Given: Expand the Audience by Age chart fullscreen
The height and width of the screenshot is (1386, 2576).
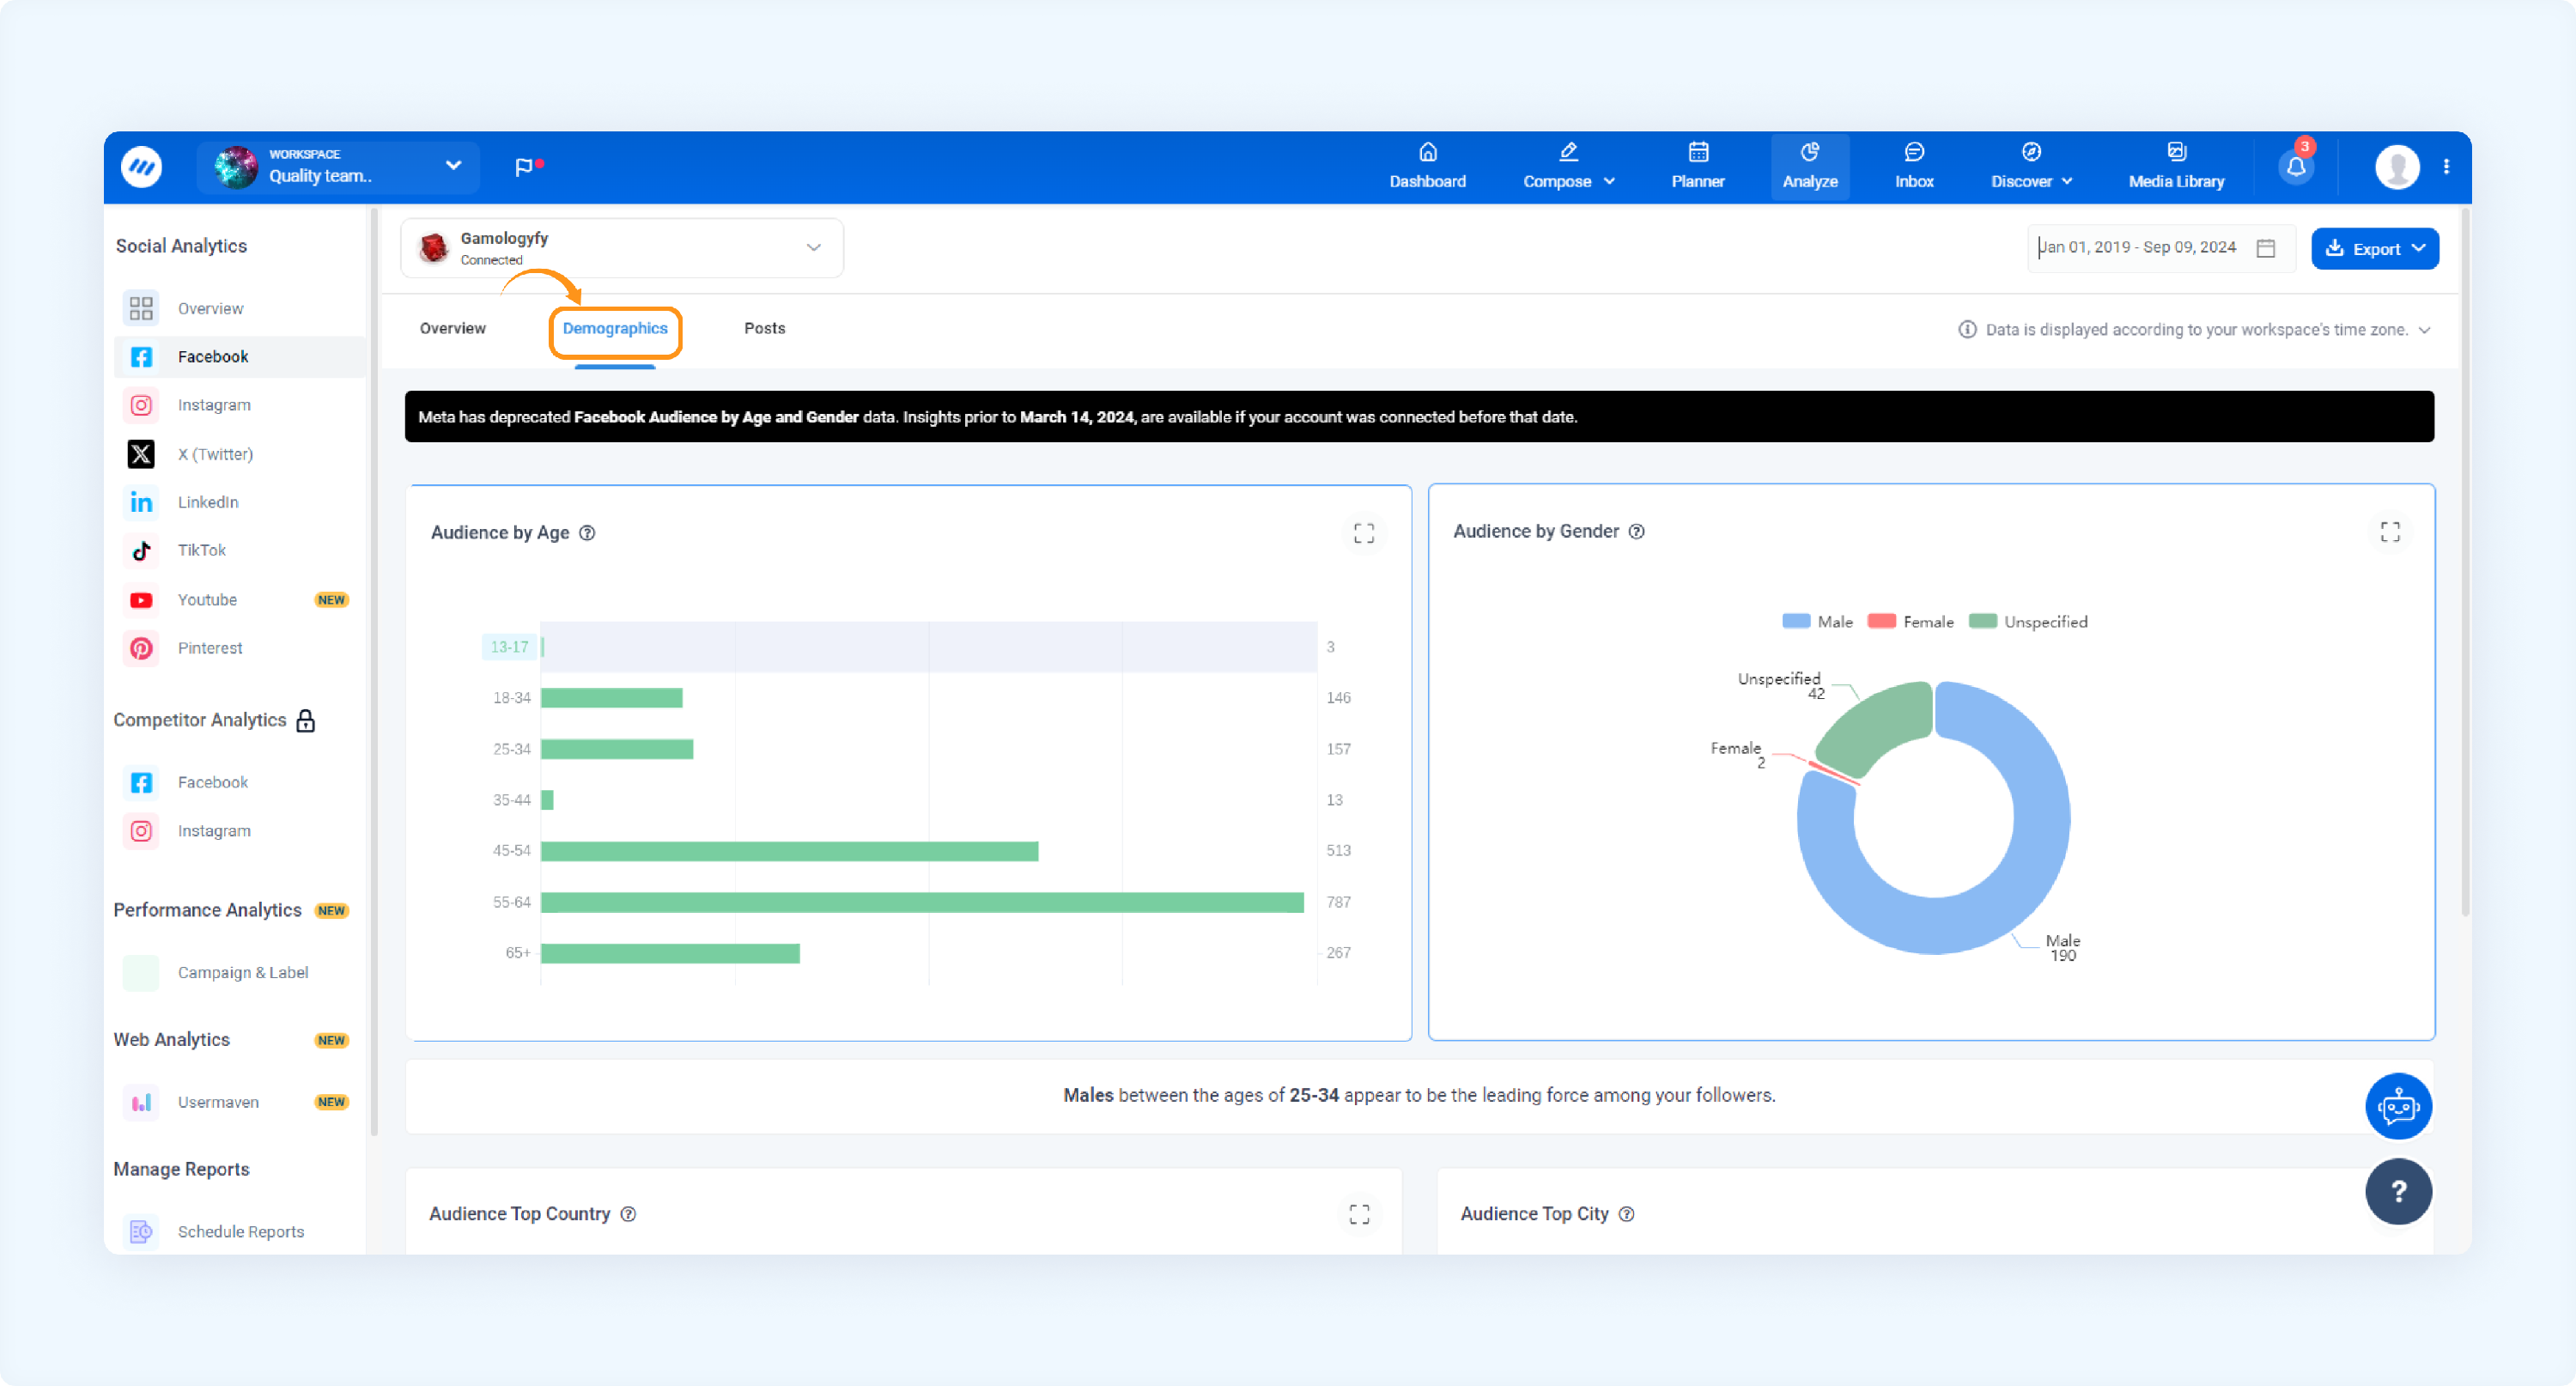Looking at the screenshot, I should click(x=1364, y=533).
